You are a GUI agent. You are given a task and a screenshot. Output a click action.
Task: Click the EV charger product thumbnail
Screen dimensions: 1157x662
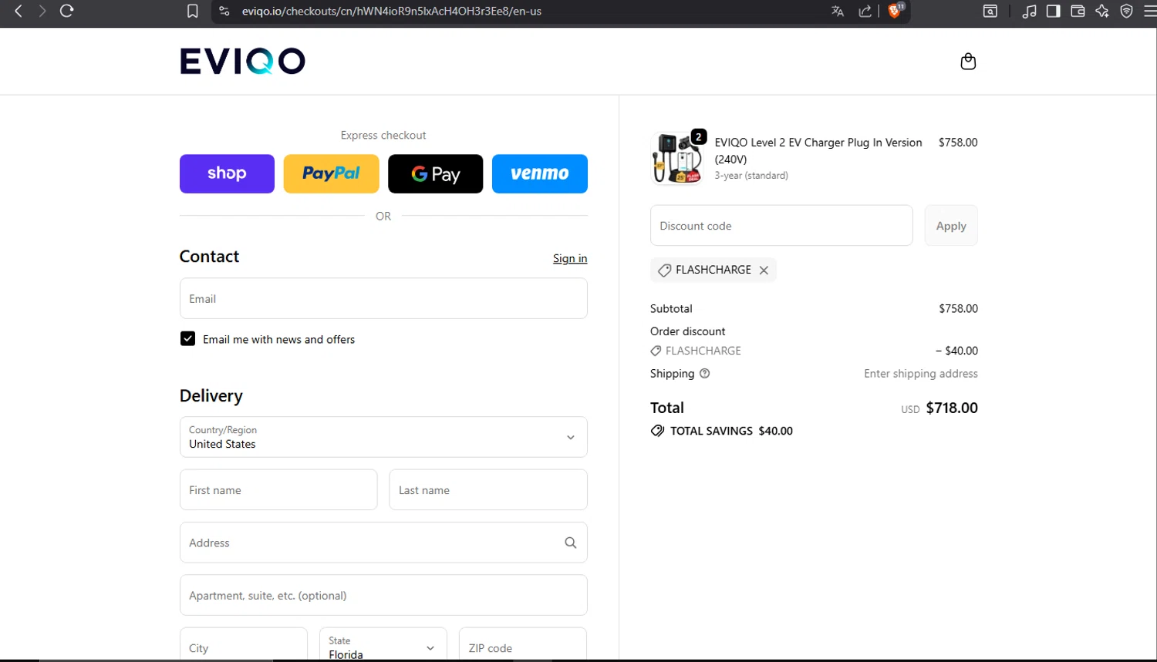677,158
